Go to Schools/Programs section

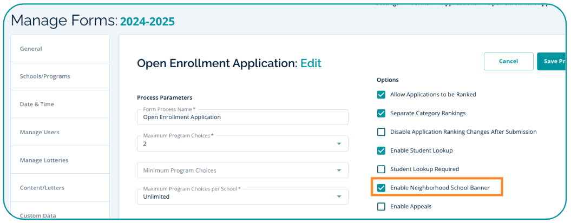point(60,76)
